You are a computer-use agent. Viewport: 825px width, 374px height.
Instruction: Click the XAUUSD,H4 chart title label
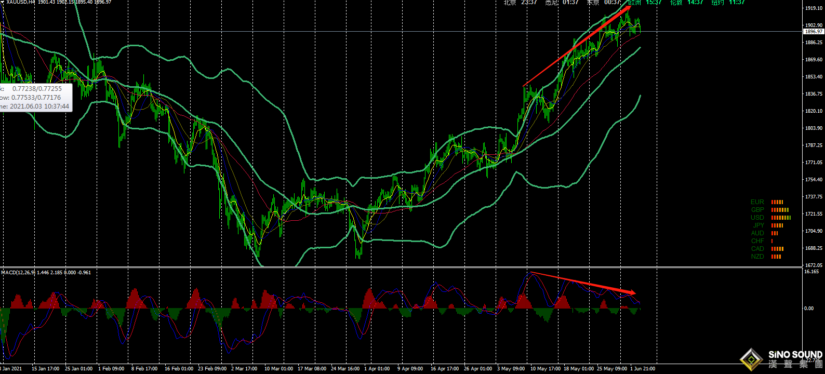[21, 2]
